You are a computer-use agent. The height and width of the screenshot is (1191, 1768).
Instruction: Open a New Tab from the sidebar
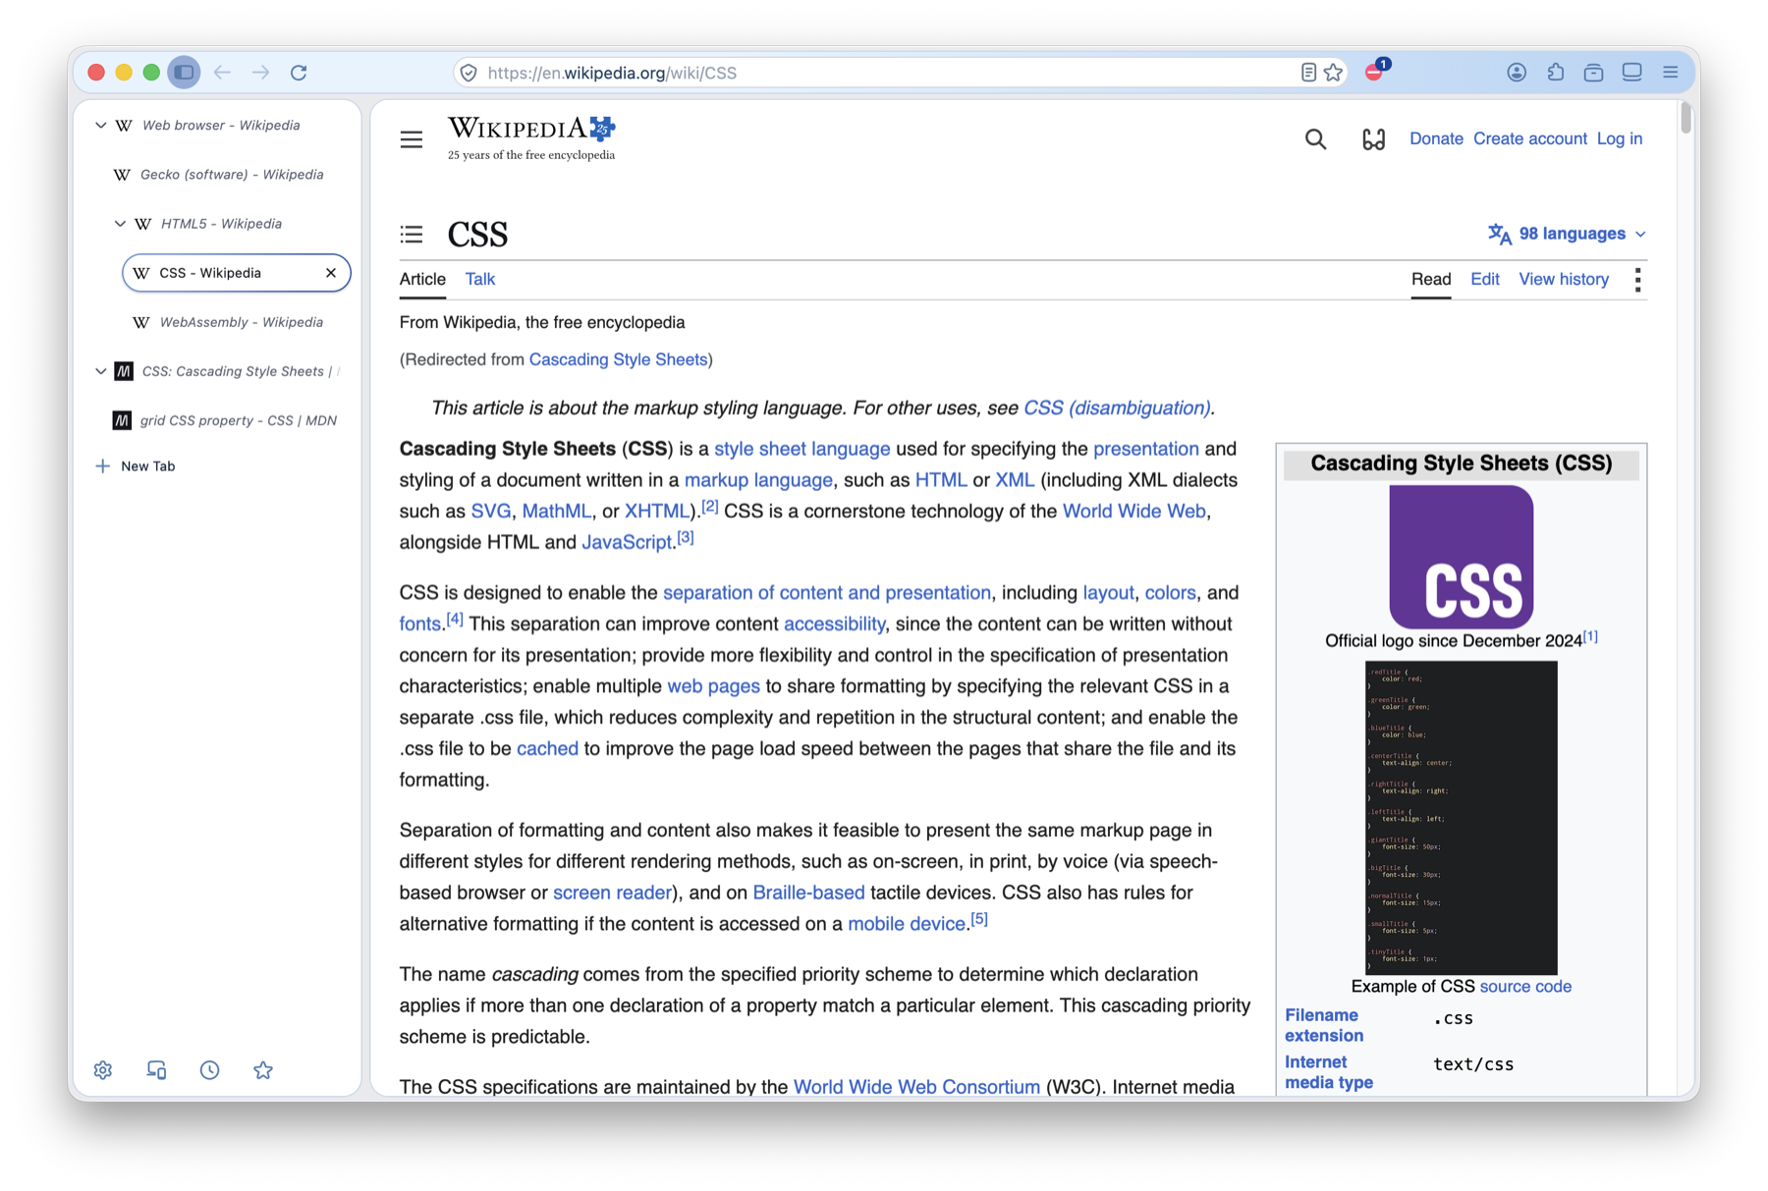(x=136, y=466)
